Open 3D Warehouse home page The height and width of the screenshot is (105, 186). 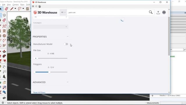pyautogui.click(x=40, y=6)
